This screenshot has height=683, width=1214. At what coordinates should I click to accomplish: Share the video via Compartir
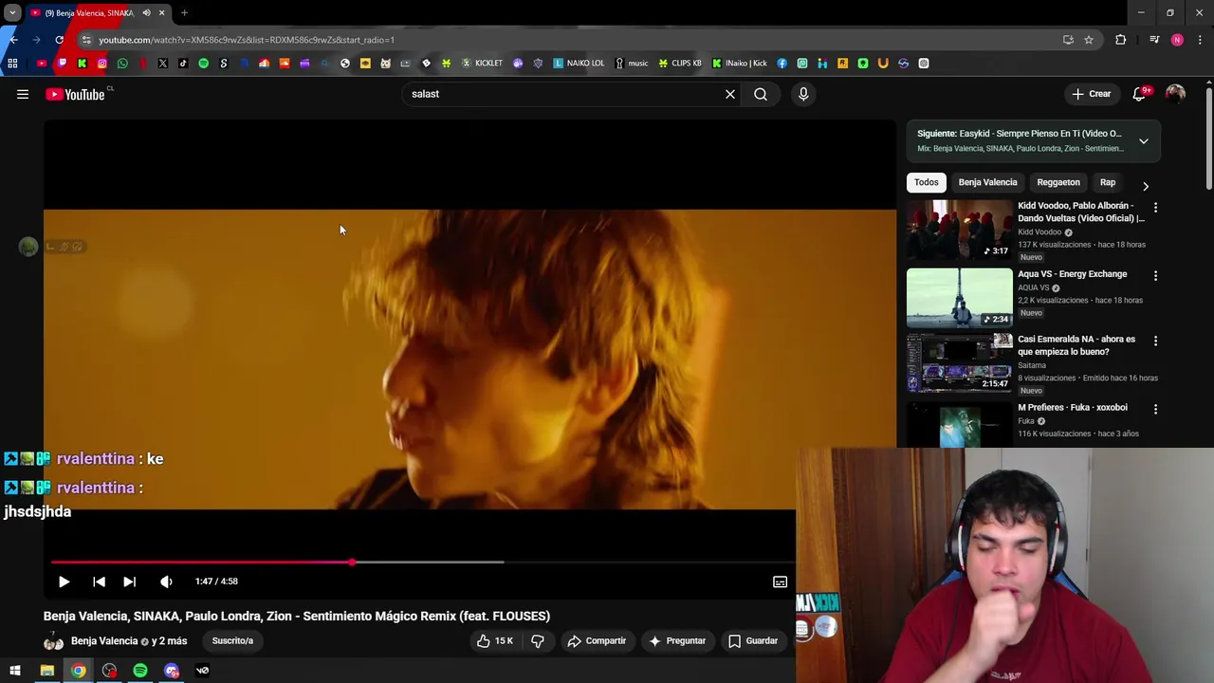597,641
